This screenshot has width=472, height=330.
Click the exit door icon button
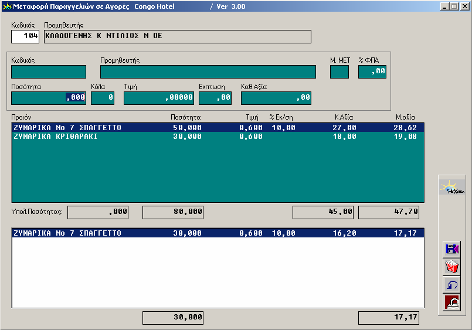tap(451, 302)
